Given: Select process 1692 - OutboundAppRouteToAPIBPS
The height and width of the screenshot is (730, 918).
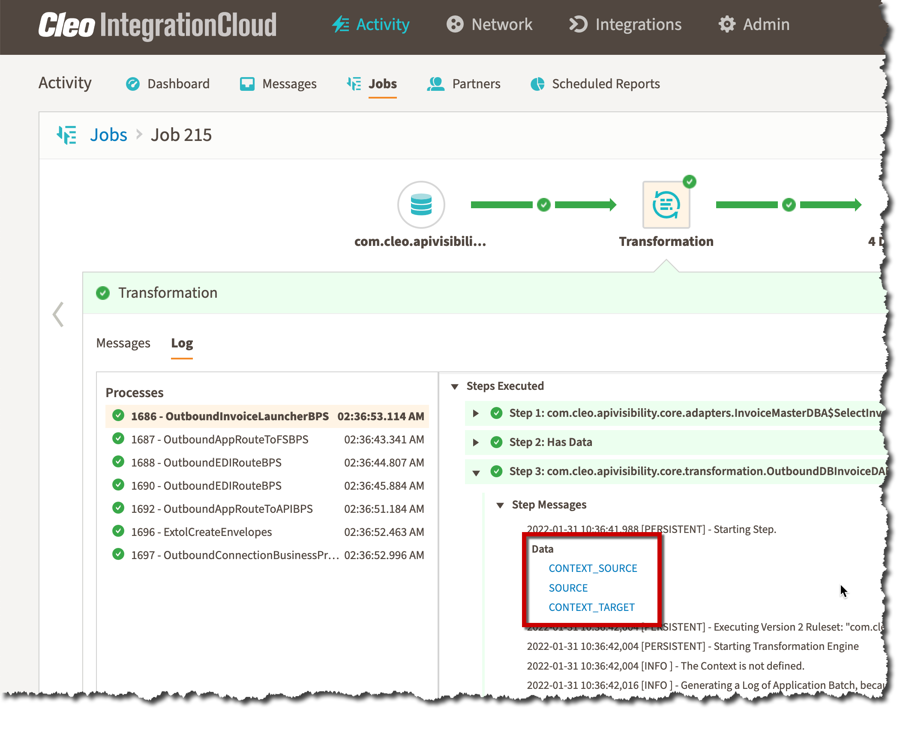Looking at the screenshot, I should coord(267,509).
